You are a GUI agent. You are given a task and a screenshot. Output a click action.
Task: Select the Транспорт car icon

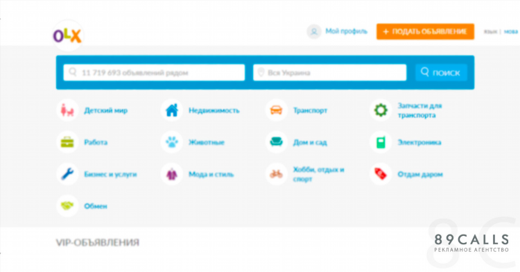[276, 110]
